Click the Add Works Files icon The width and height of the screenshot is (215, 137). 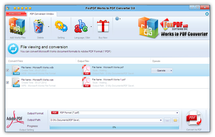[x=17, y=27]
